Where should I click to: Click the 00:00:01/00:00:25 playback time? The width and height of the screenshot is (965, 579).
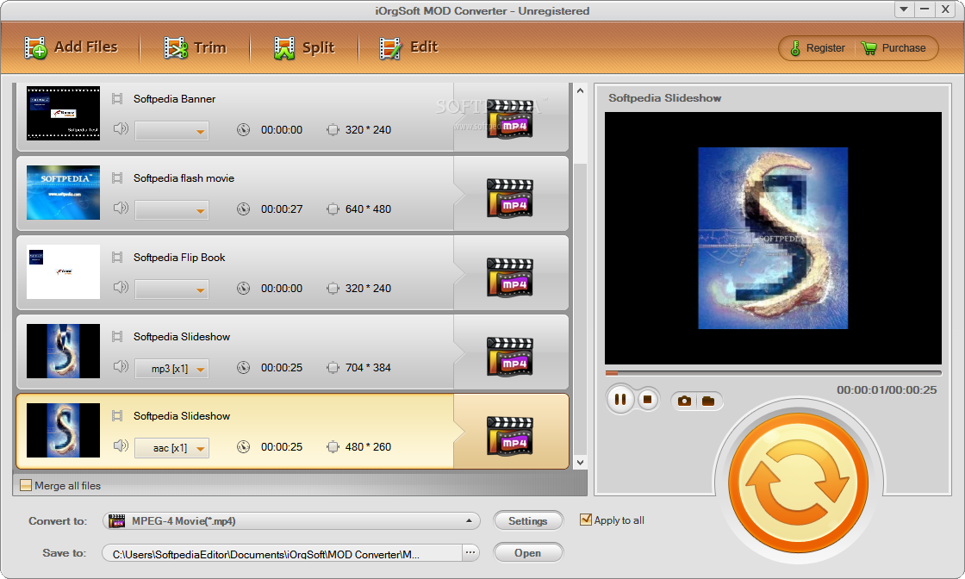coord(887,390)
